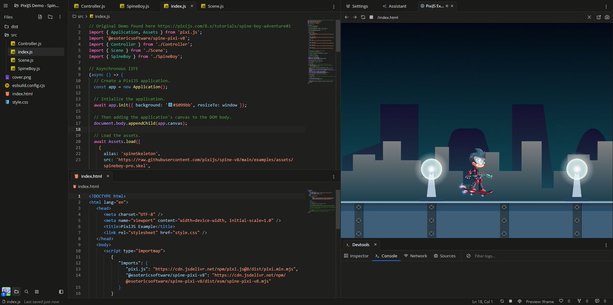Close the Devtools tab
Viewport: 613px width, 305px height.
375,245
